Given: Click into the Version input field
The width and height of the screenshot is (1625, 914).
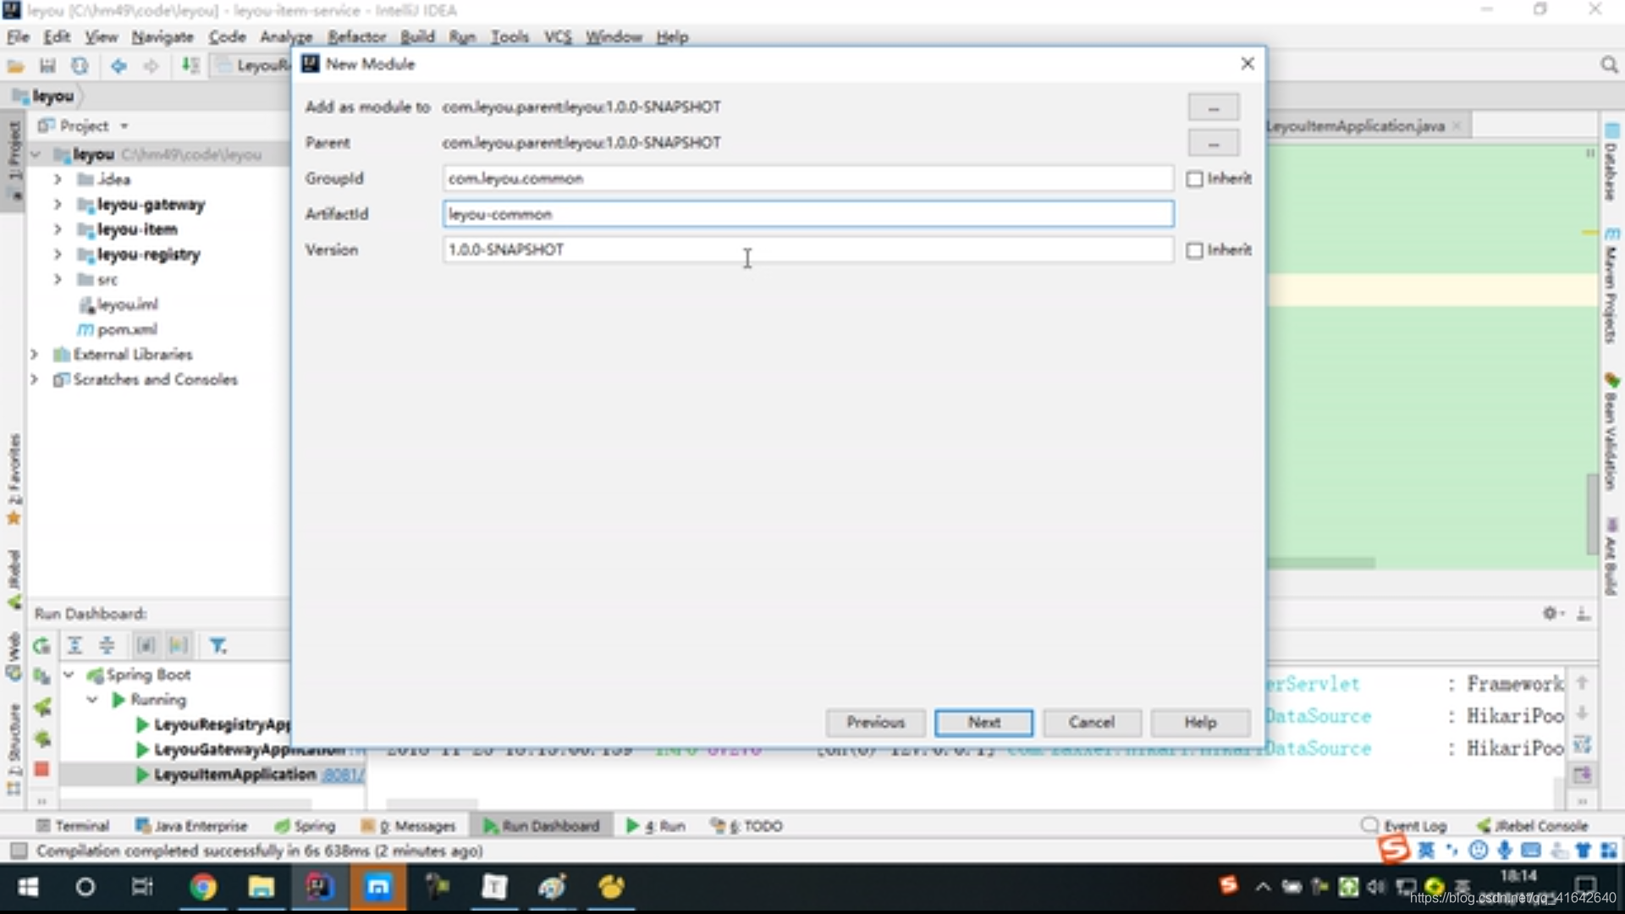Looking at the screenshot, I should (807, 250).
